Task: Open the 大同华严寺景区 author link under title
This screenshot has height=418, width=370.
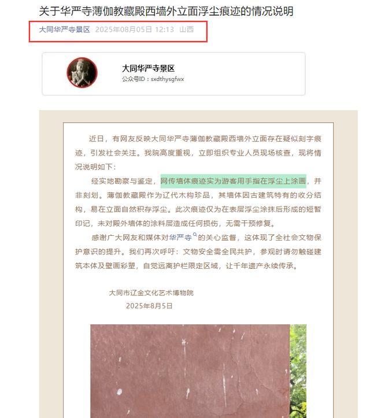Action: 65,29
